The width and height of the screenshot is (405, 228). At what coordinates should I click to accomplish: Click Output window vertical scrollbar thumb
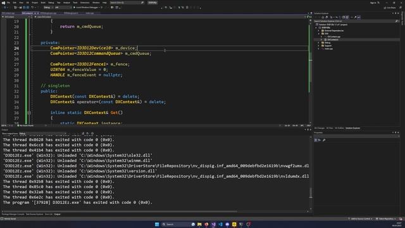(311, 193)
